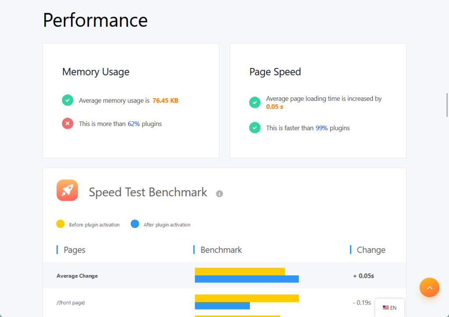This screenshot has width=449, height=317.
Task: Click the red X beside 62% plugins
Action: [68, 123]
